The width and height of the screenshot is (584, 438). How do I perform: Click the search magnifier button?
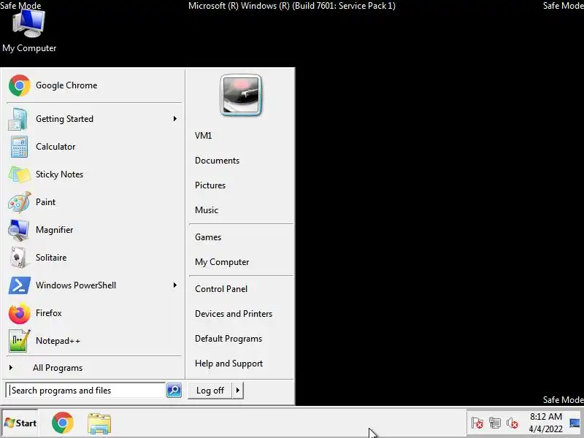[174, 390]
